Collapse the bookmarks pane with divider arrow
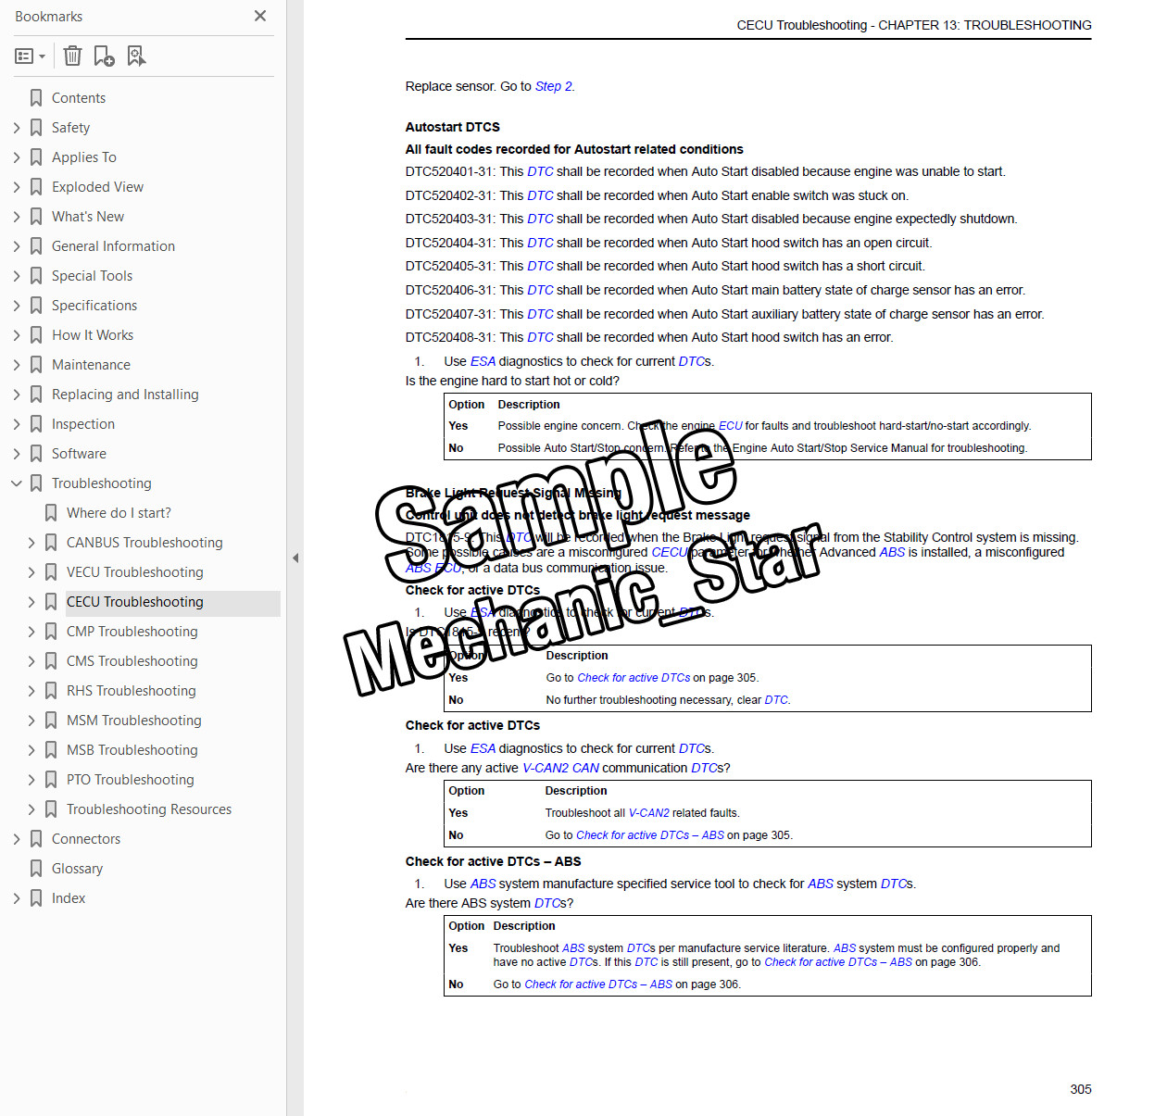This screenshot has height=1116, width=1167. pos(295,558)
